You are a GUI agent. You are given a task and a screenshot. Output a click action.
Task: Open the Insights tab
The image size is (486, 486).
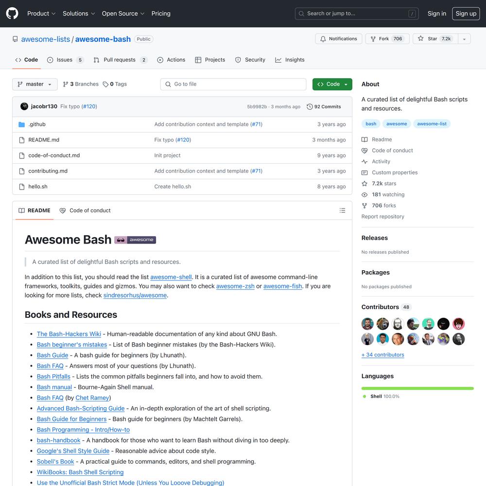click(290, 60)
